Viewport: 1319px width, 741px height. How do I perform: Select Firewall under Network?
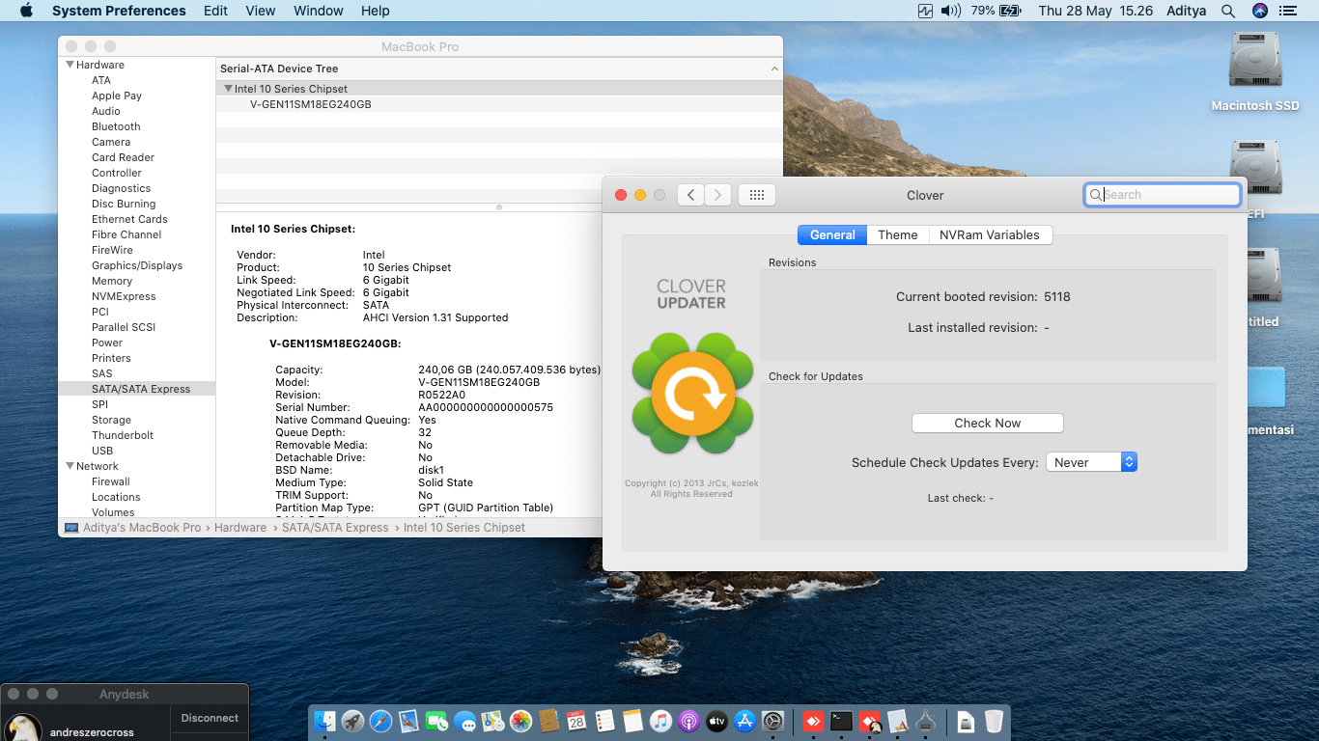111,481
